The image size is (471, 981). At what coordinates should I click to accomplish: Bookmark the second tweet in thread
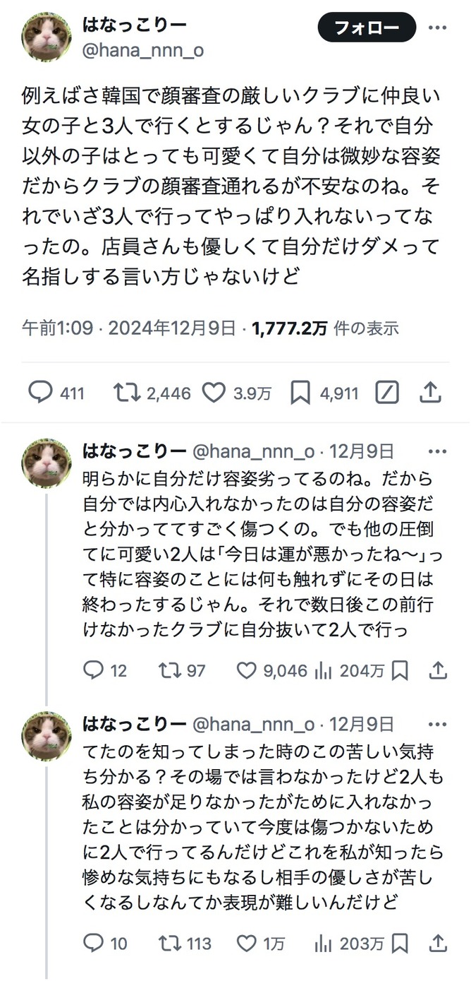click(x=400, y=670)
